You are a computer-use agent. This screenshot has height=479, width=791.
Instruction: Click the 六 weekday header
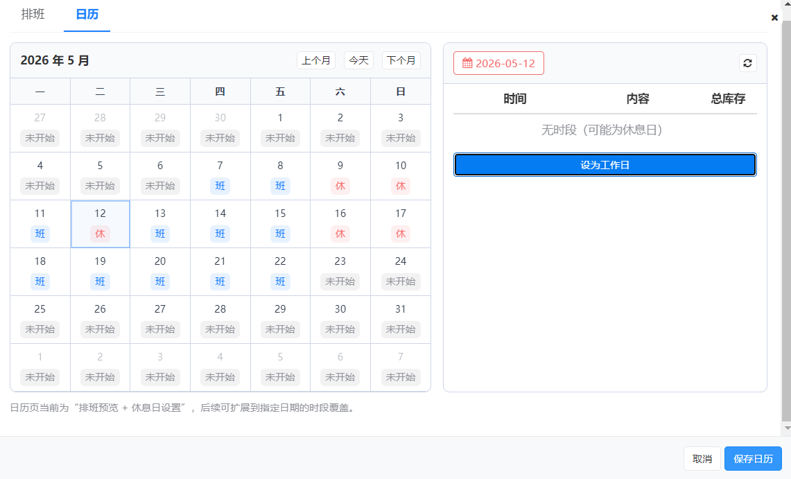(x=340, y=92)
